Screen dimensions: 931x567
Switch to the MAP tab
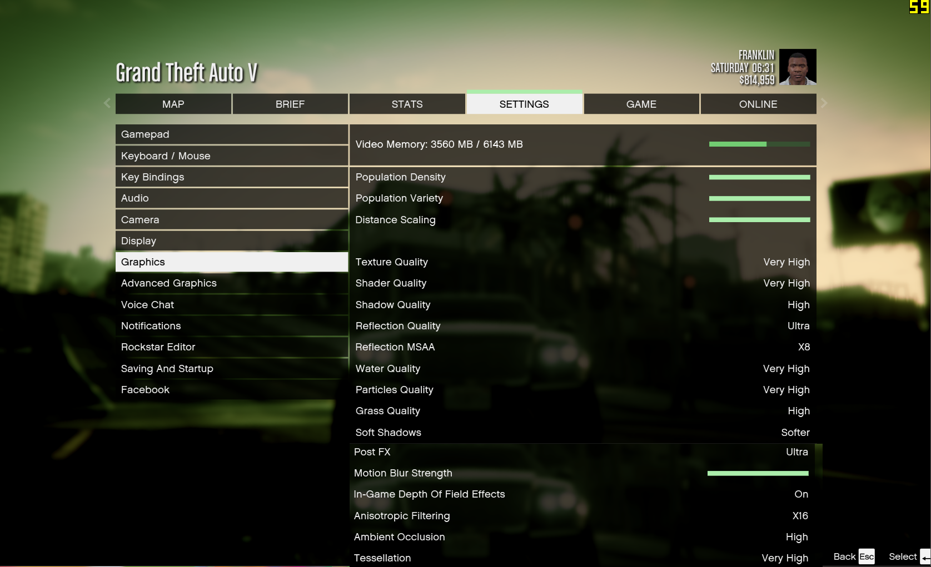173,104
